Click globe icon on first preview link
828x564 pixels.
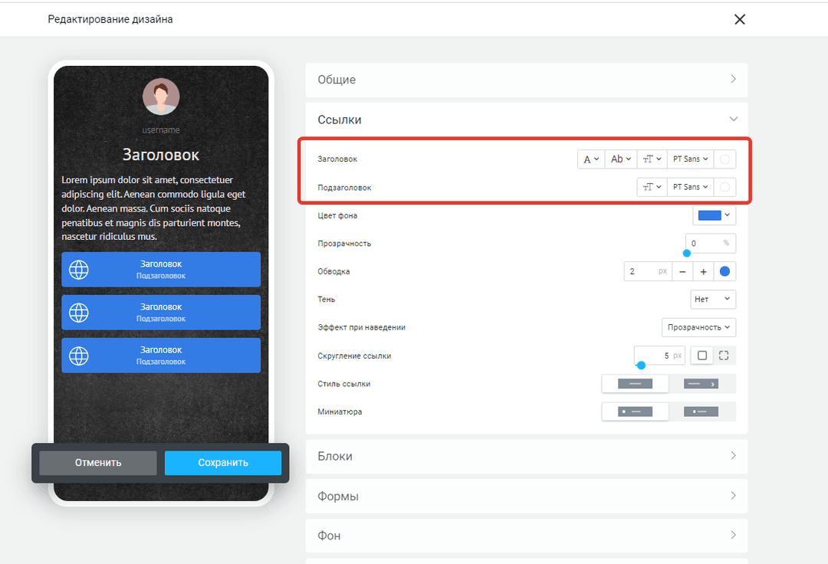[79, 270]
